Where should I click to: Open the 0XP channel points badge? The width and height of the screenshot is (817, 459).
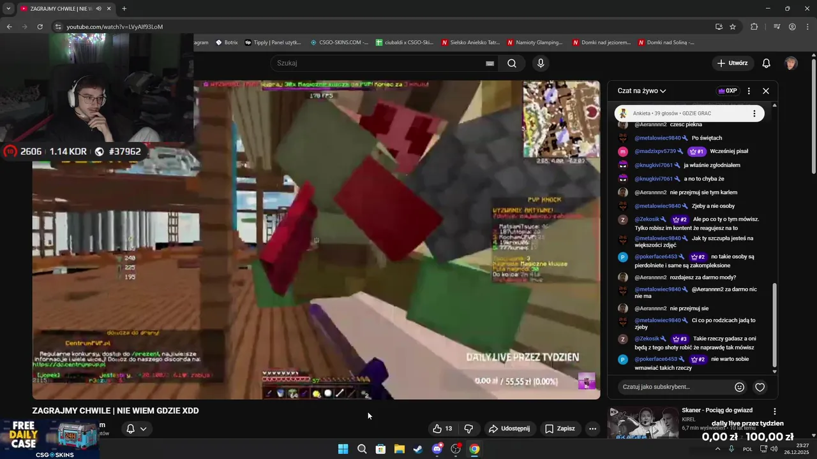pyautogui.click(x=728, y=91)
